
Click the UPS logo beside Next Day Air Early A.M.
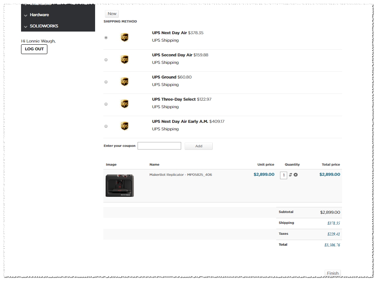124,126
